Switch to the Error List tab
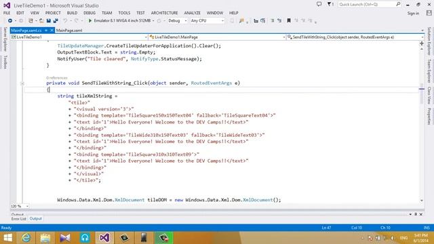This screenshot has width=434, height=244. coord(18,218)
